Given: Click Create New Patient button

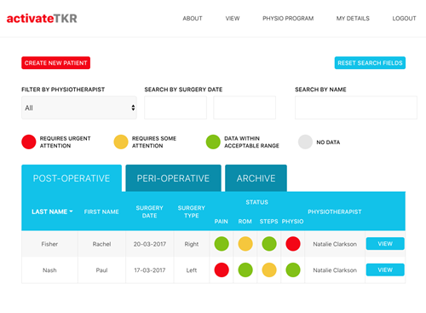Looking at the screenshot, I should click(x=56, y=63).
